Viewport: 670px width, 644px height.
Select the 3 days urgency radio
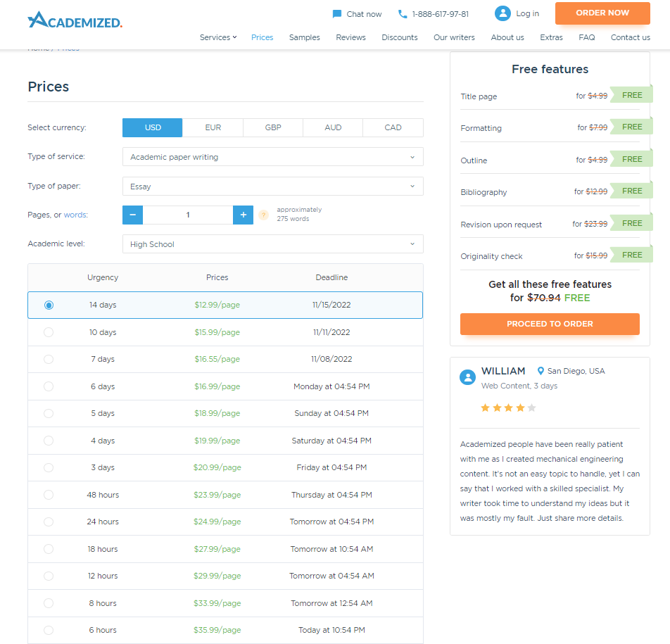coord(49,467)
